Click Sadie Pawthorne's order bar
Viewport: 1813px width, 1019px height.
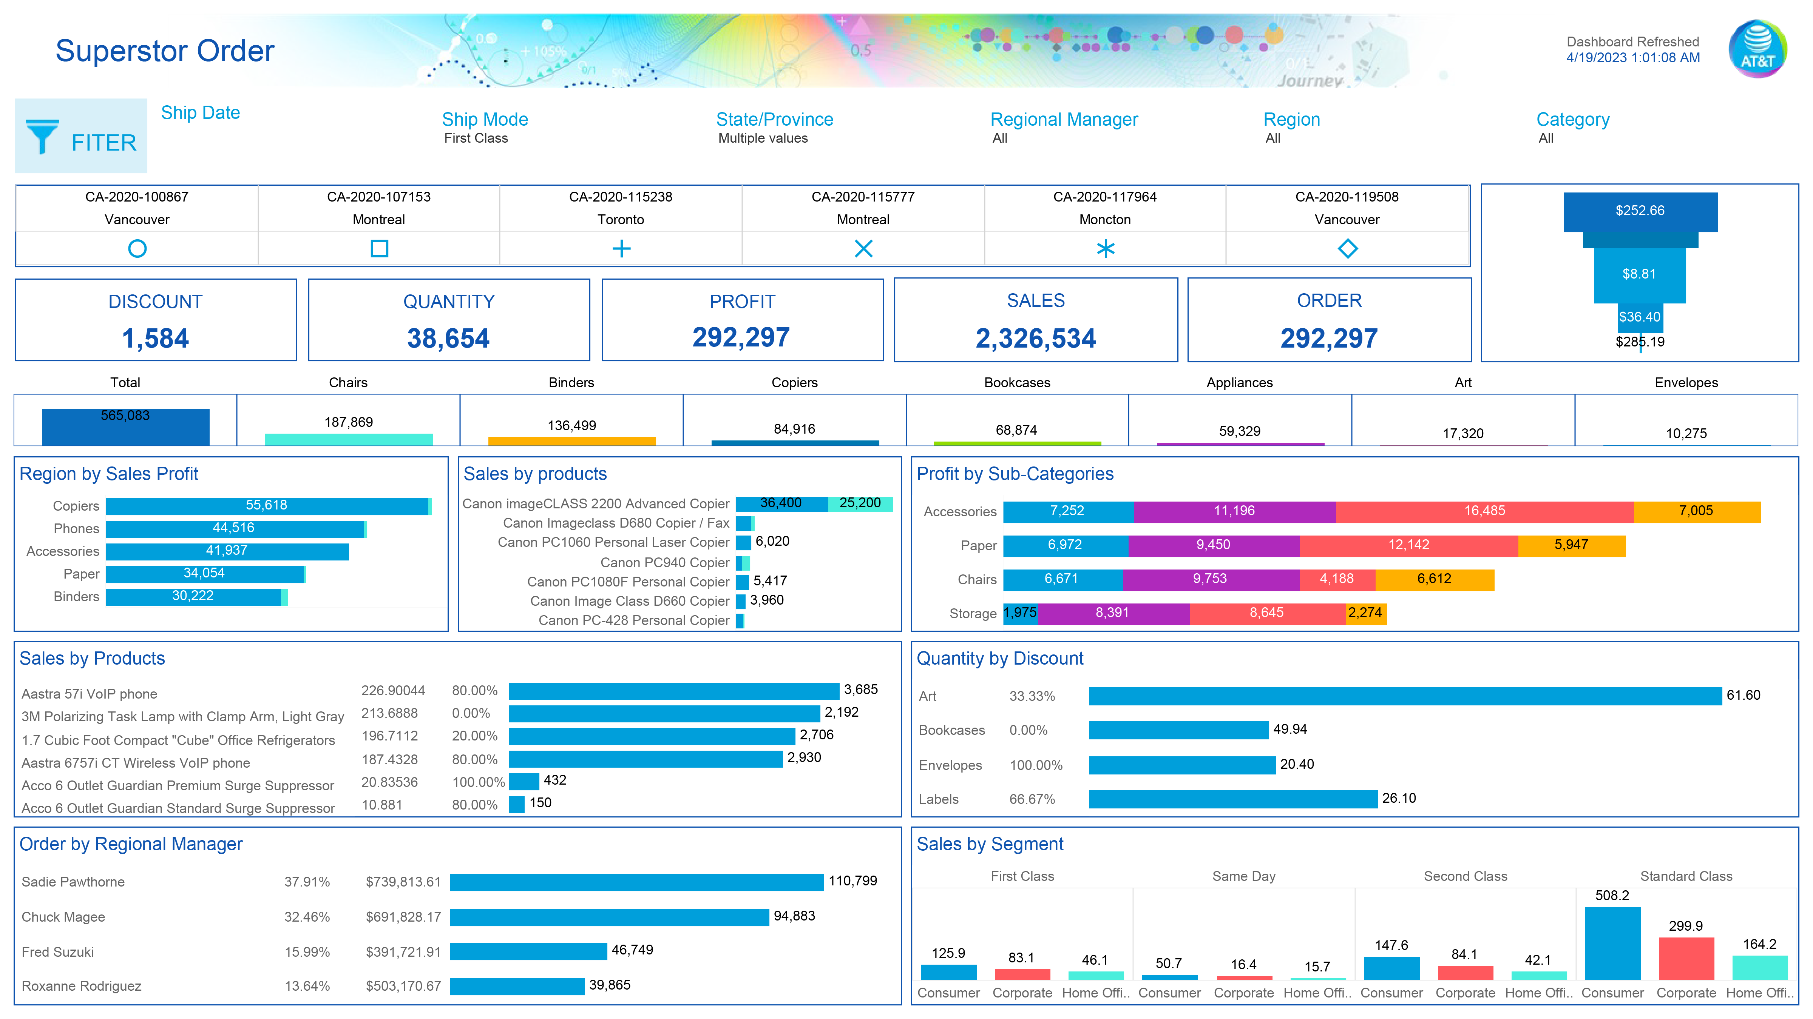pyautogui.click(x=636, y=882)
